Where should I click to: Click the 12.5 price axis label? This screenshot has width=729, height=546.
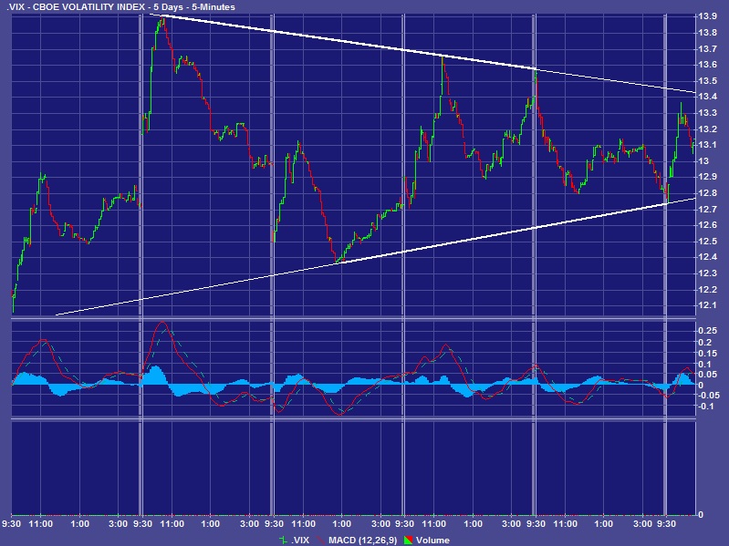707,241
